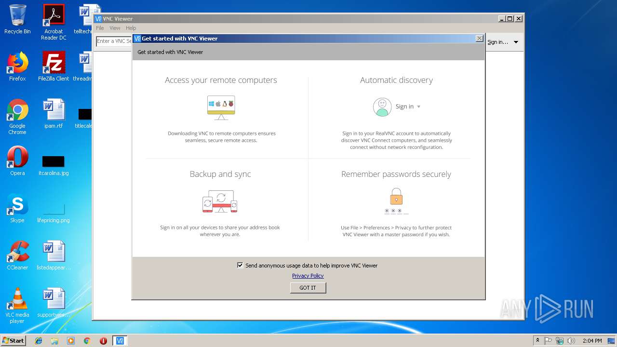The width and height of the screenshot is (617, 347).
Task: Open Internet Explorer in taskbar
Action: [39, 341]
